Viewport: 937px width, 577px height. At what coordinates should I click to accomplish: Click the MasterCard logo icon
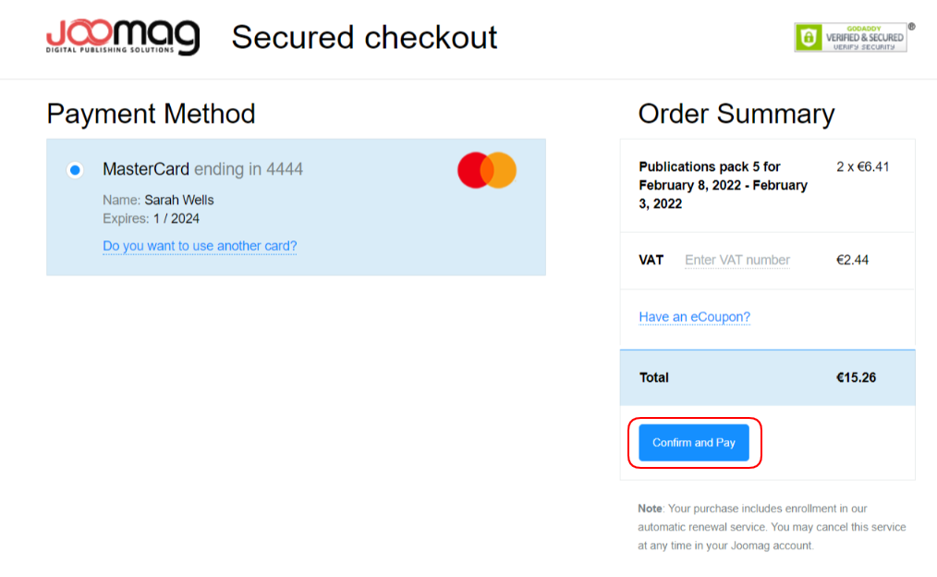point(487,170)
